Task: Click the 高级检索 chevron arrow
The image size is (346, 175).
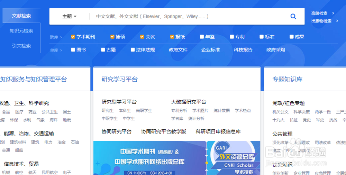Action: (x=333, y=13)
